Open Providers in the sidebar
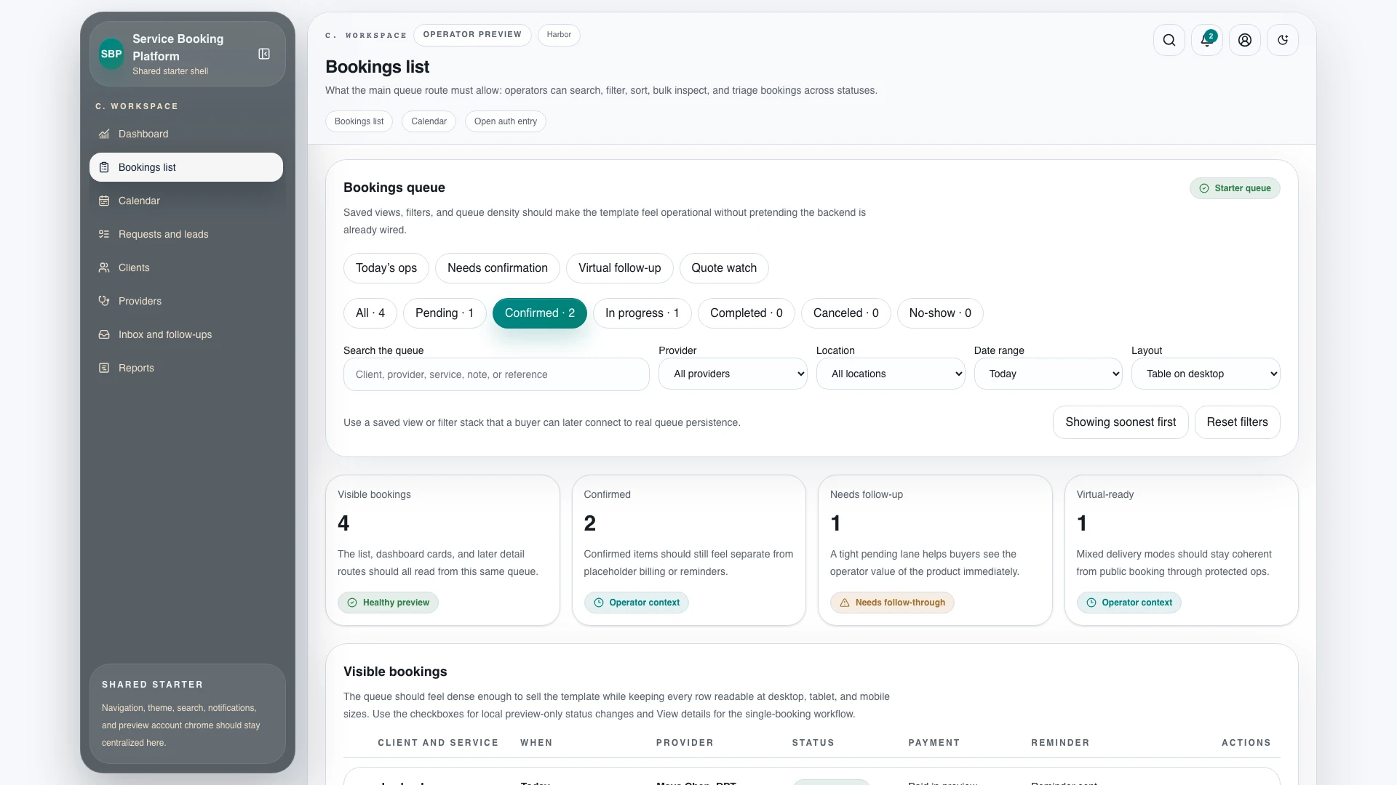Screen dimensions: 1397x785 (x=186, y=301)
